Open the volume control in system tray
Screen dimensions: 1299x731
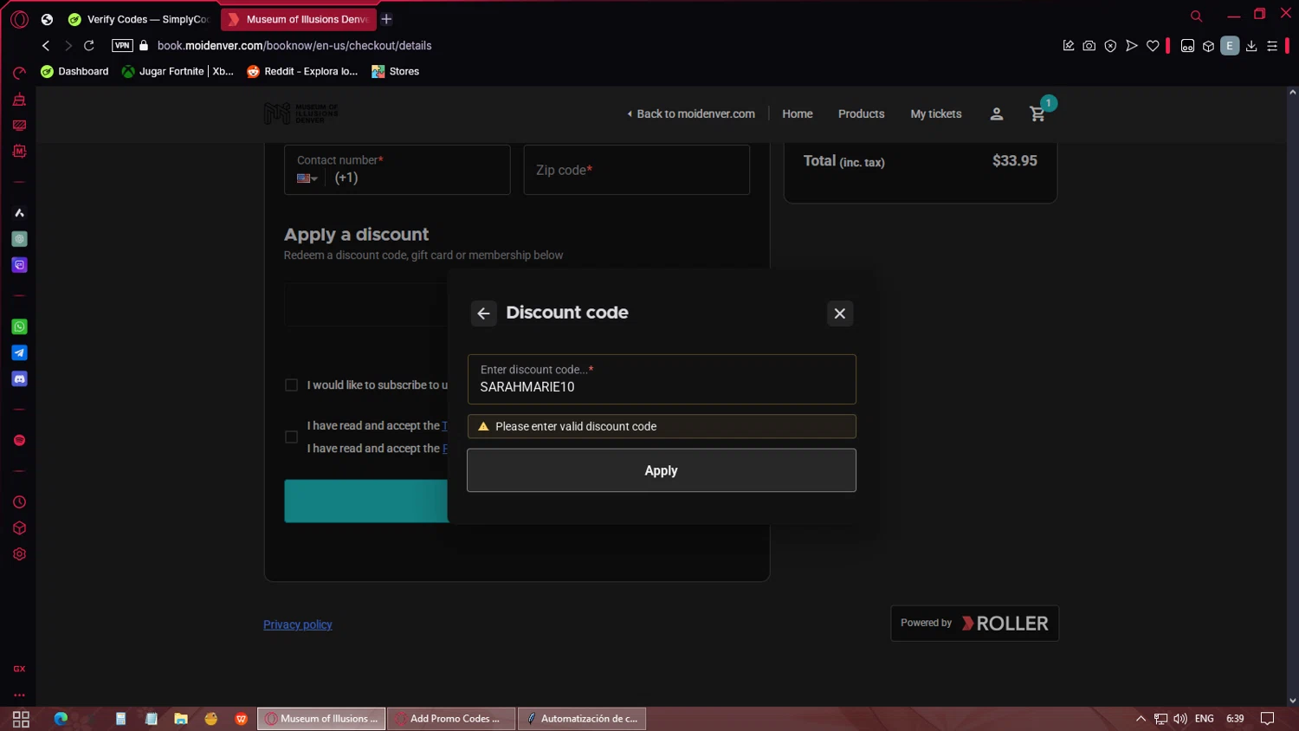(x=1180, y=719)
